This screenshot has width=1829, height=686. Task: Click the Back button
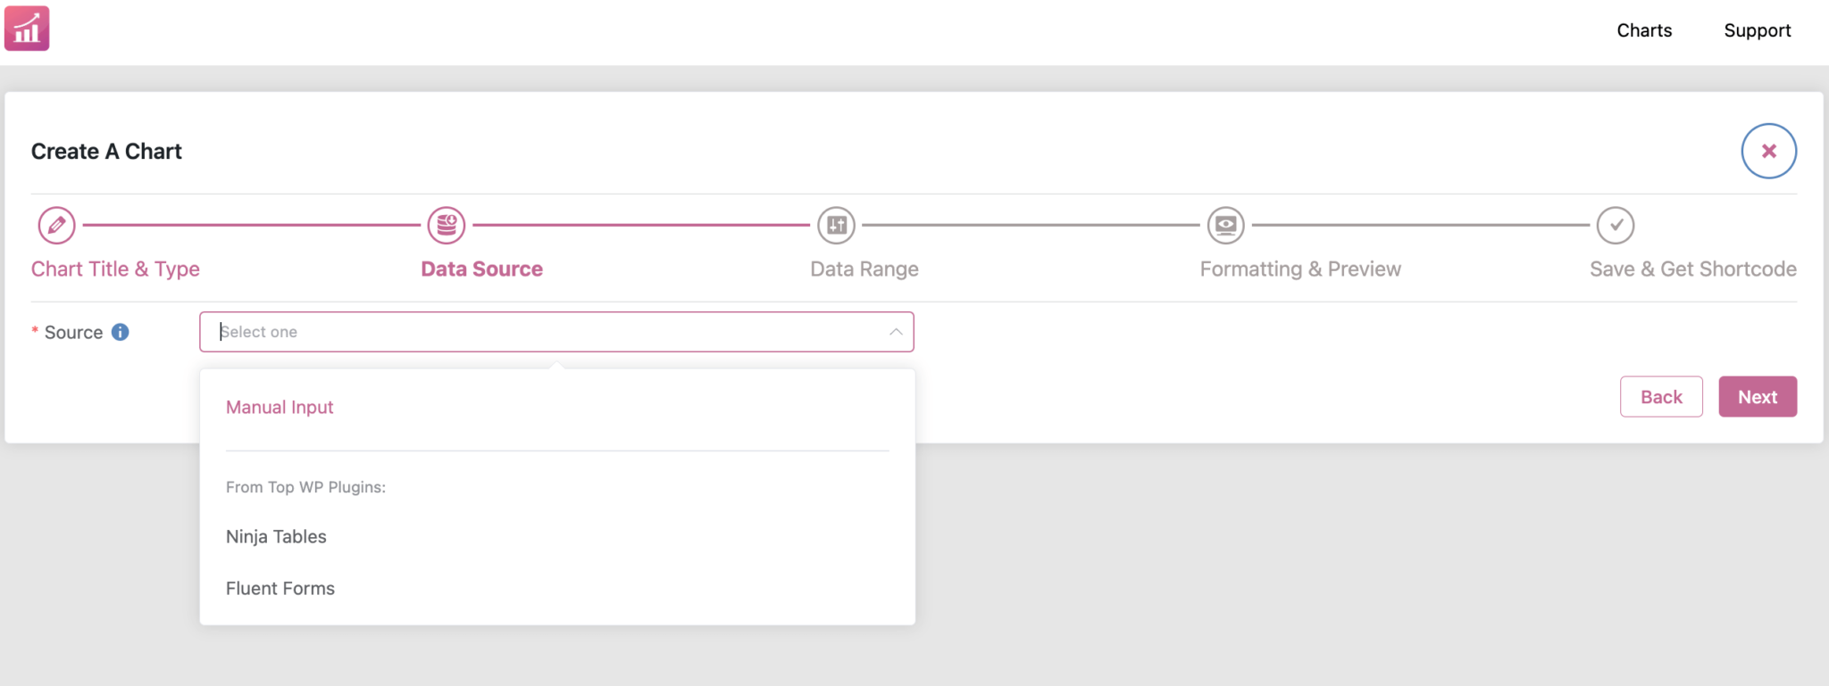point(1661,396)
